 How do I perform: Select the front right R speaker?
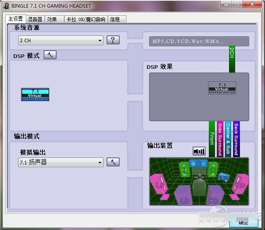213,170
